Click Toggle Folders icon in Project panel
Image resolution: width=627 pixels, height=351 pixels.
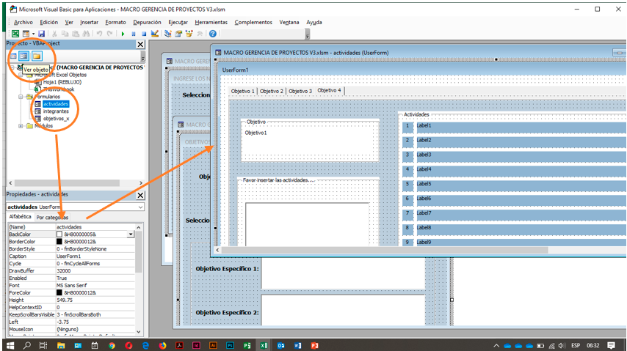point(37,56)
